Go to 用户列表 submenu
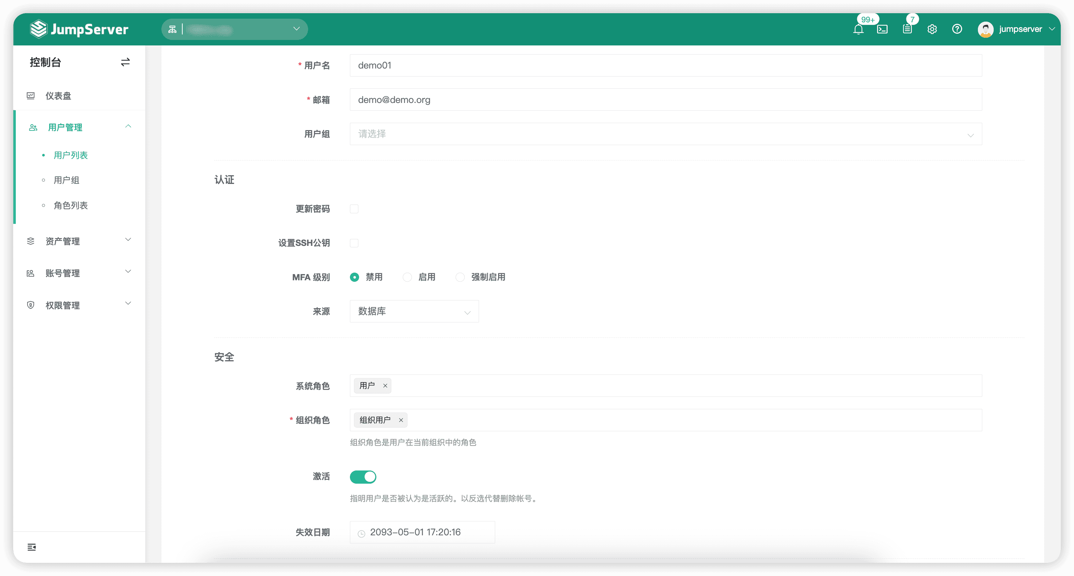Viewport: 1074px width, 576px height. [x=70, y=155]
